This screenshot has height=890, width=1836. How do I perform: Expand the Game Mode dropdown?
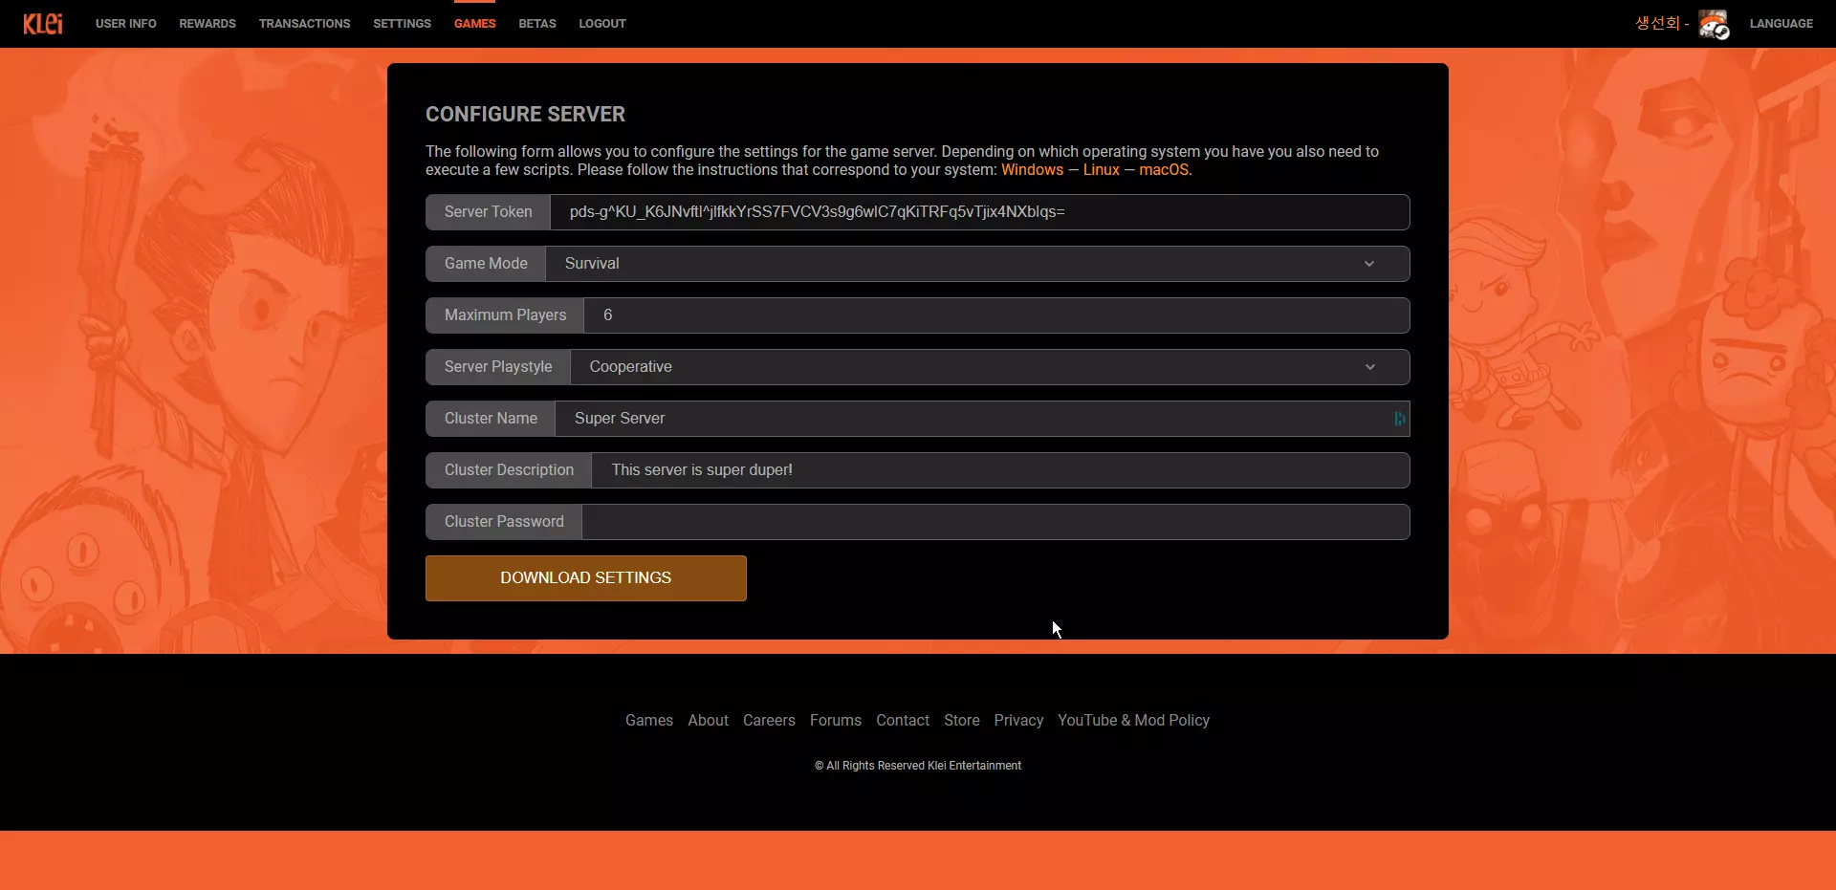[977, 264]
